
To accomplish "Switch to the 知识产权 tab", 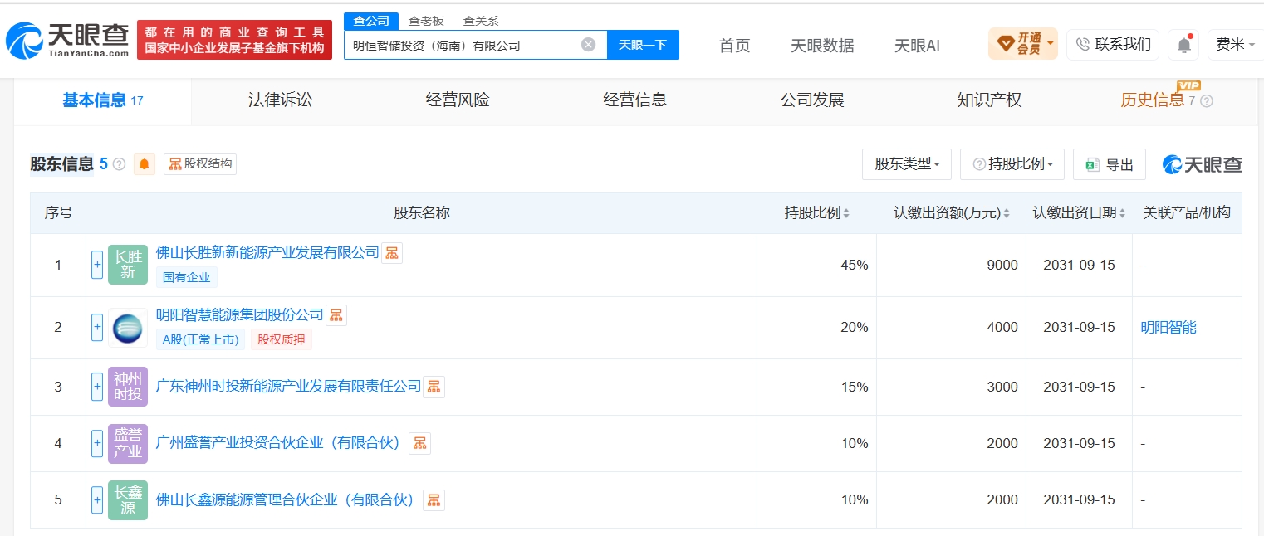I will click(x=989, y=100).
